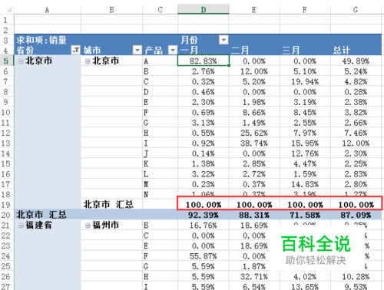The height and width of the screenshot is (290, 384).
Task: Click the 一月 column label
Action: tap(190, 50)
